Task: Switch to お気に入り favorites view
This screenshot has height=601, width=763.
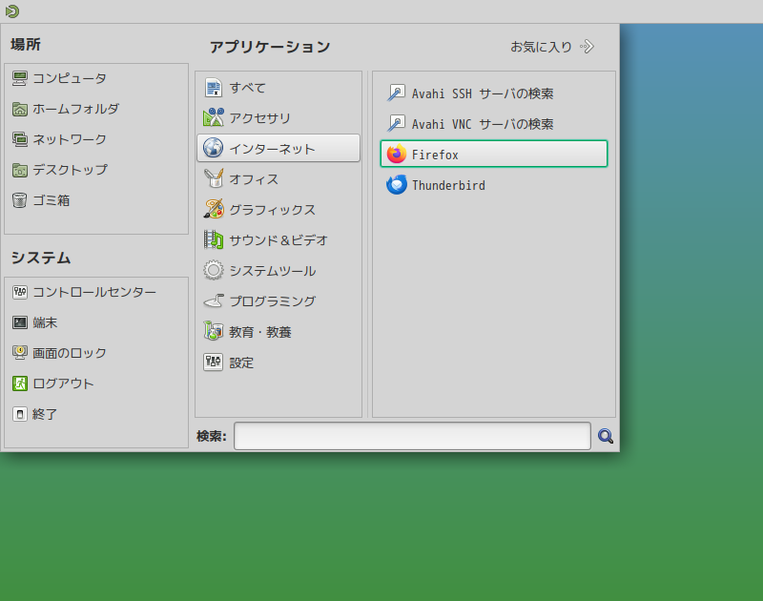Action: (552, 47)
